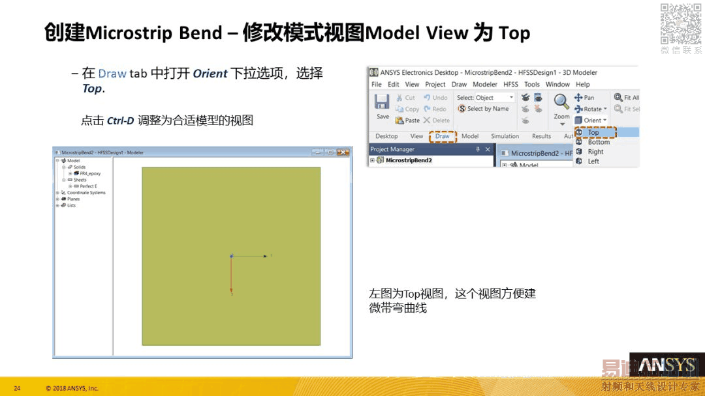Choose the Rotate tool
This screenshot has width=705, height=396.
(x=590, y=109)
